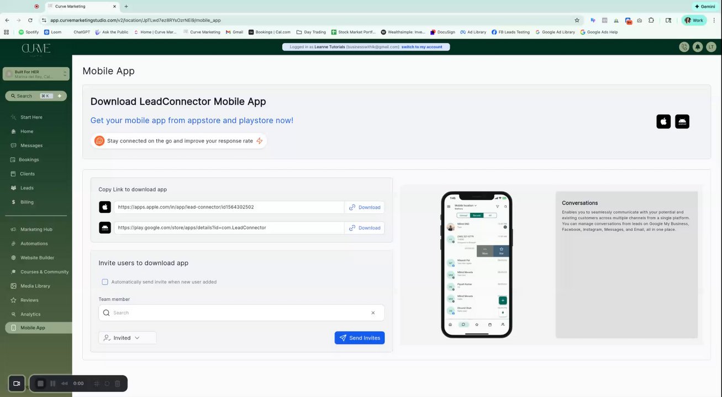Click the camera icon in the recording toolbar
The image size is (722, 397).
coord(17,383)
